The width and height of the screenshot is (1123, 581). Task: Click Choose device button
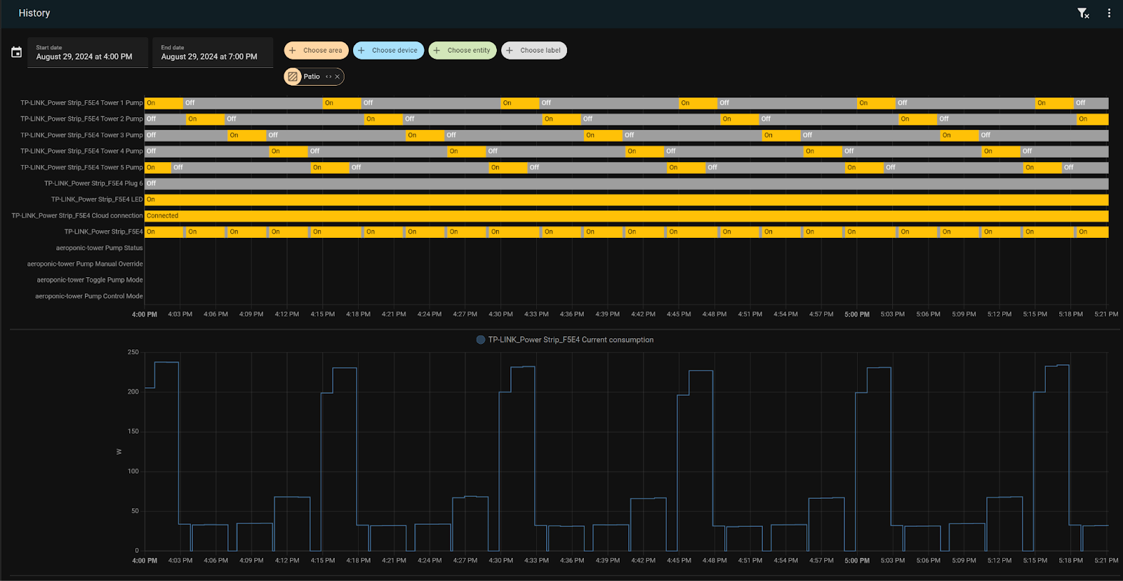click(388, 51)
